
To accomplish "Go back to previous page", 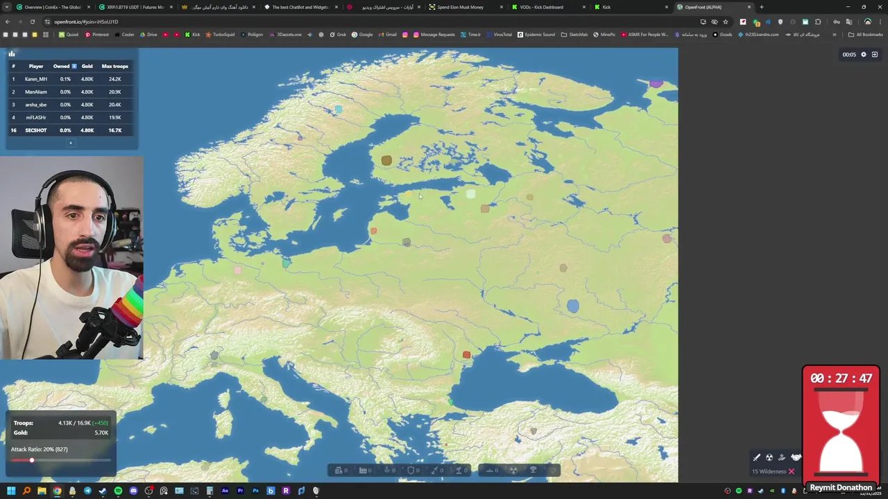I will pyautogui.click(x=8, y=21).
